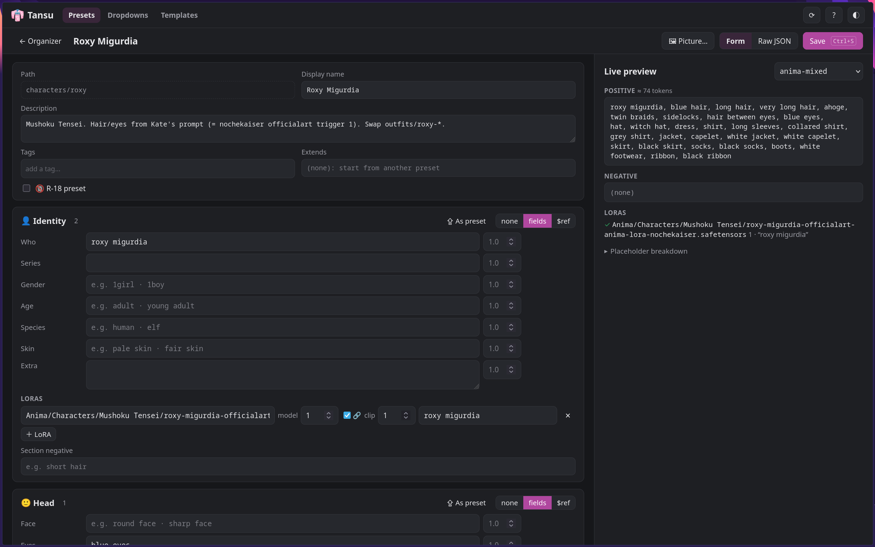Open the Extends preset selector

pyautogui.click(x=438, y=168)
